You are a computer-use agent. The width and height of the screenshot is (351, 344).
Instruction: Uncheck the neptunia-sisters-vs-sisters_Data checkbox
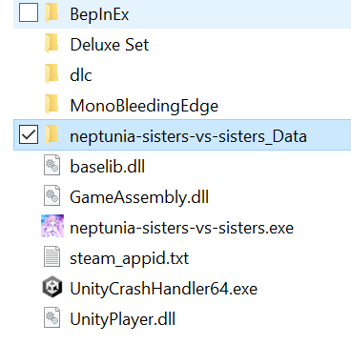[29, 134]
